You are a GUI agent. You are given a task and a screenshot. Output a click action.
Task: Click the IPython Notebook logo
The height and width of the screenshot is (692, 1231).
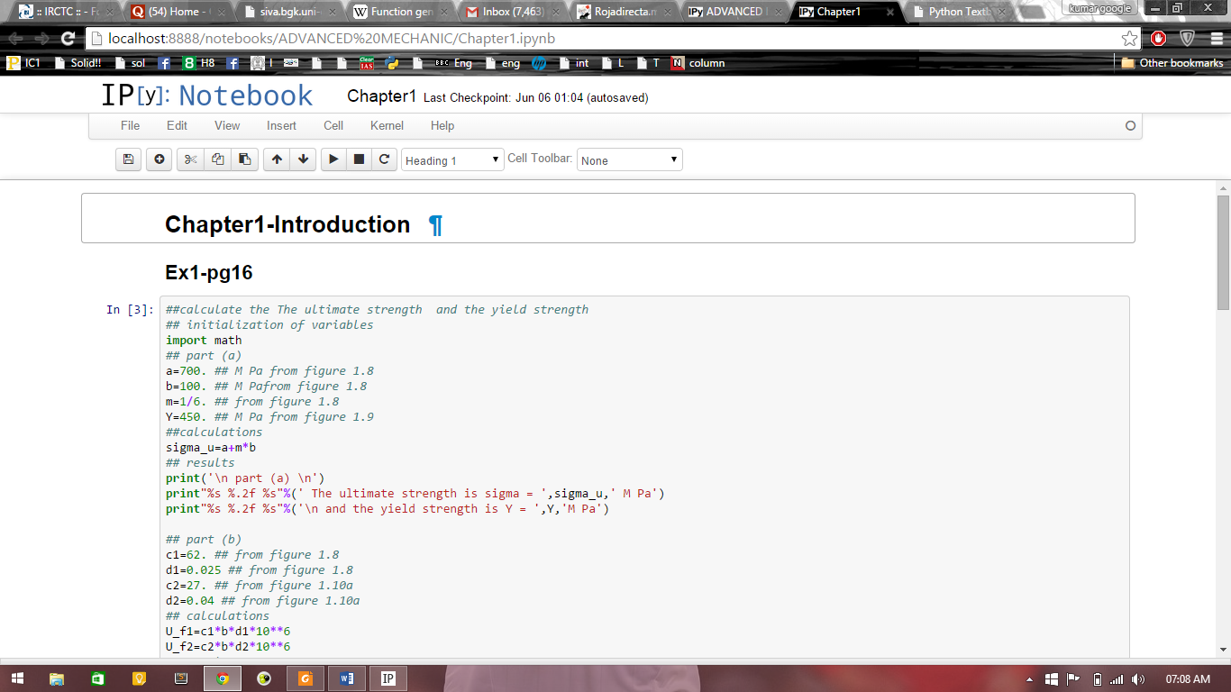[206, 96]
